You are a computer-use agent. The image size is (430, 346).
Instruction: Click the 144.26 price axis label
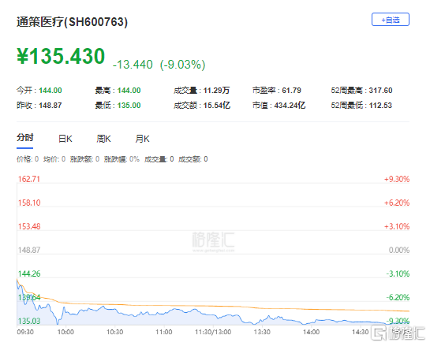(29, 273)
